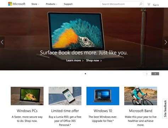Select the first carousel dot indicator
Viewport: 168px width, 128px height.
(83, 74)
